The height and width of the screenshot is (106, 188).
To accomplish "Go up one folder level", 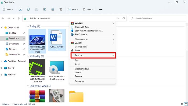I will pyautogui.click(x=19, y=19).
